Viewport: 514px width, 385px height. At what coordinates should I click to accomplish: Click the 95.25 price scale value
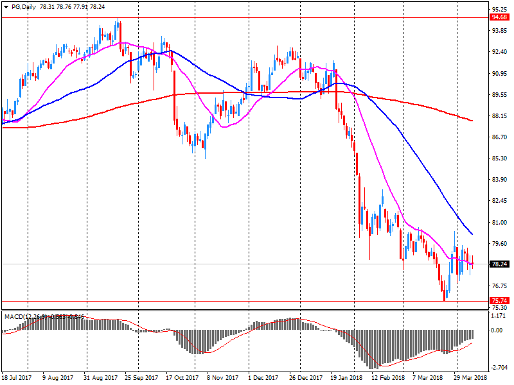[500, 9]
